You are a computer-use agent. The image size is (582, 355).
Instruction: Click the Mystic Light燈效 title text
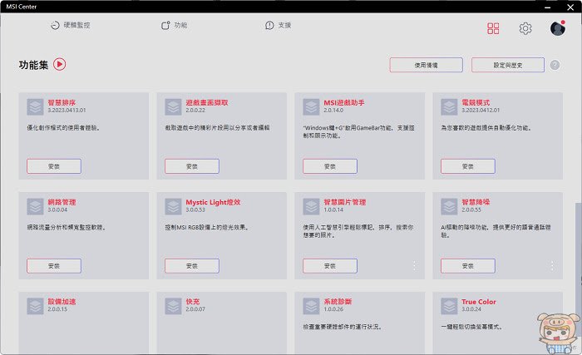click(213, 202)
